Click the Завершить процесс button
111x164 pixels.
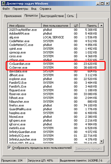[x=89, y=149]
